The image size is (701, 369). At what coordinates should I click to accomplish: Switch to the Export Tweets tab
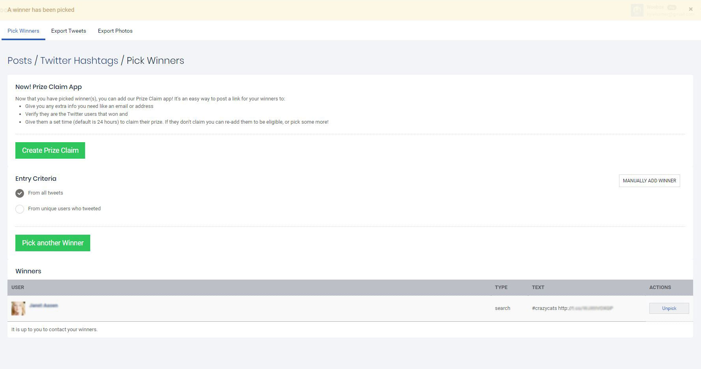point(69,31)
